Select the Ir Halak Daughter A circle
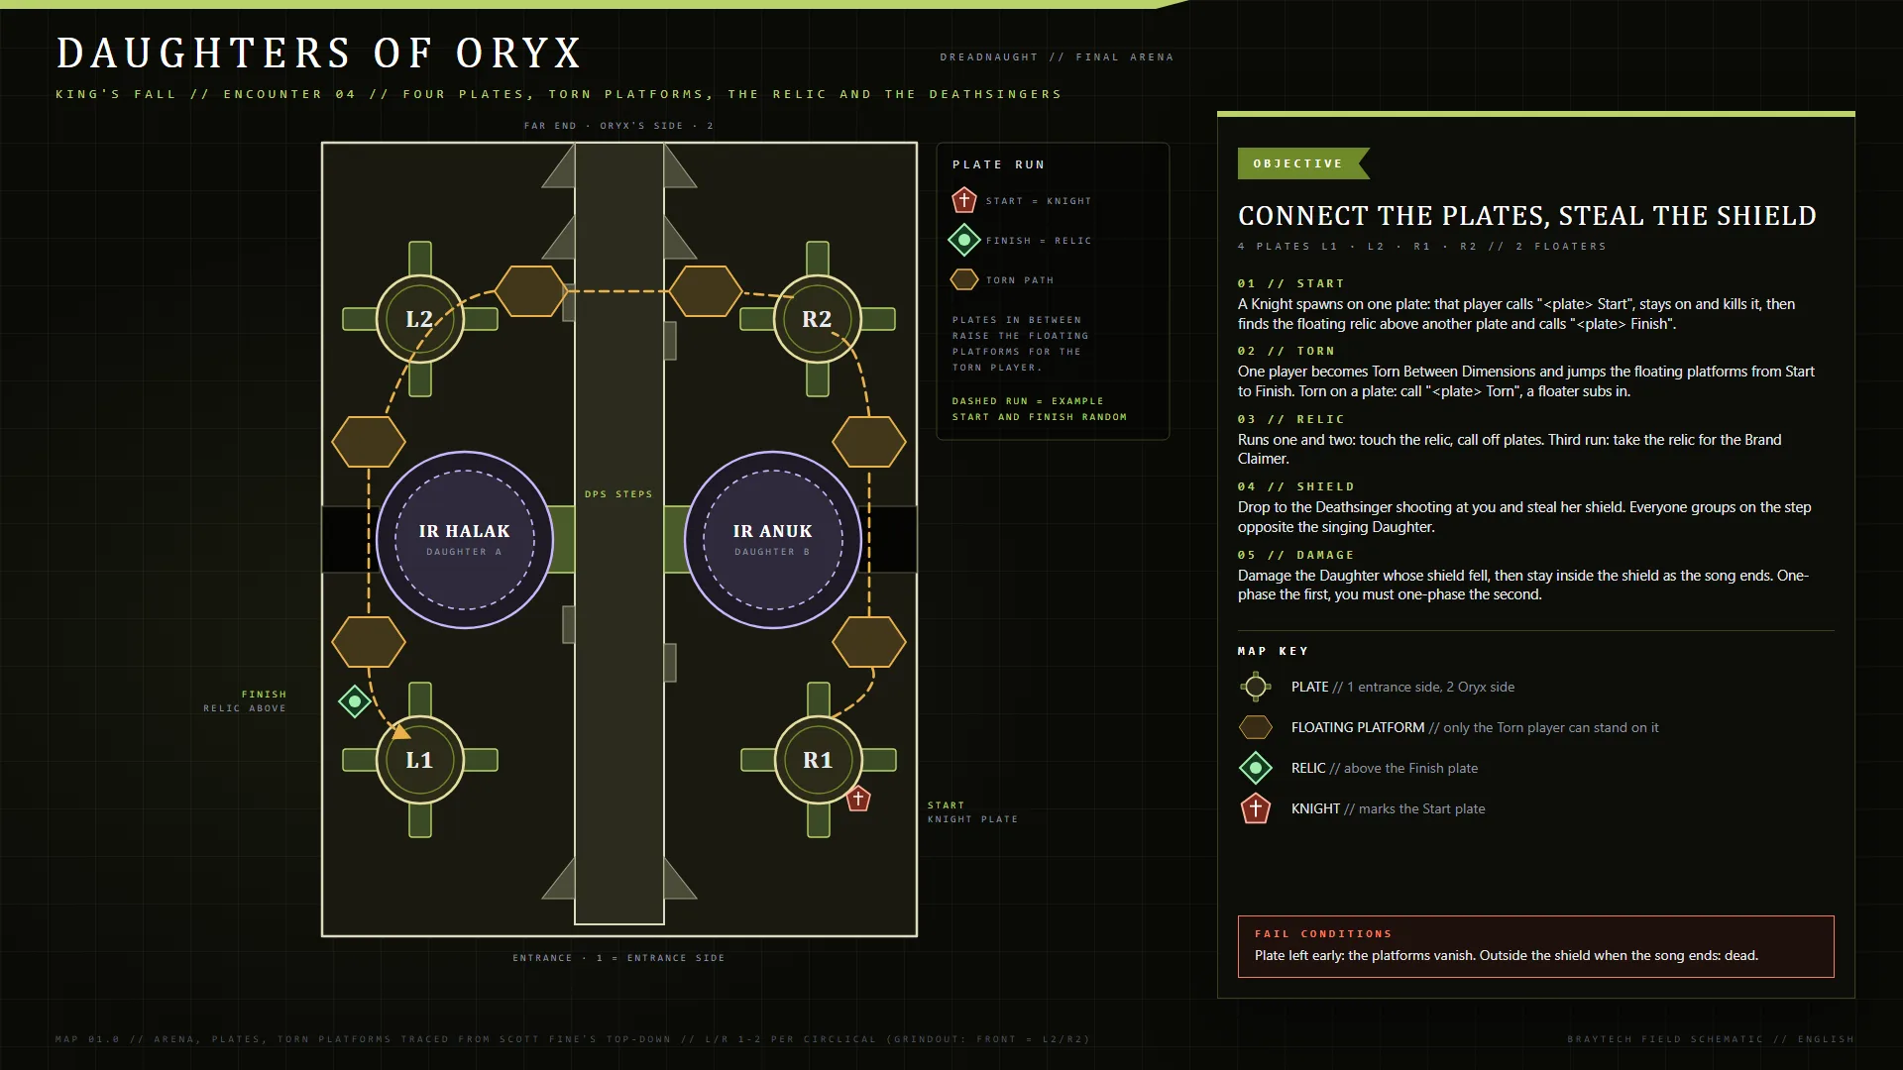Screen dimensions: 1903x1070 click(x=465, y=540)
